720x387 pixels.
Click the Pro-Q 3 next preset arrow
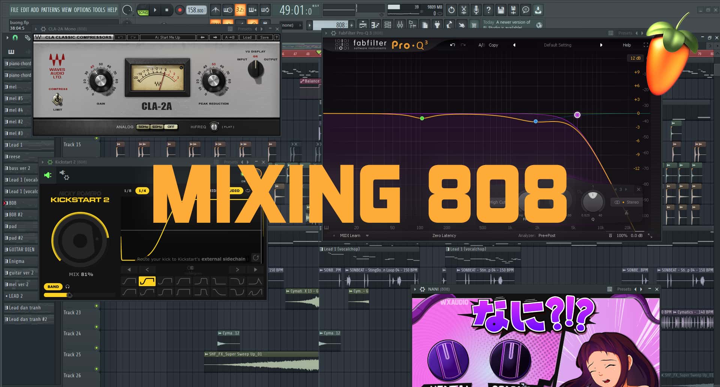[x=601, y=45]
